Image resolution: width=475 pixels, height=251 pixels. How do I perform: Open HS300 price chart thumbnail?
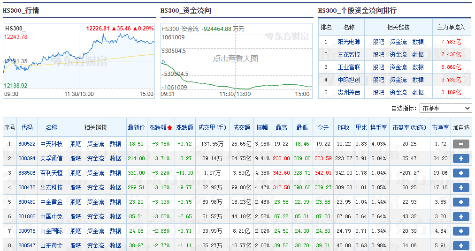tap(79, 60)
